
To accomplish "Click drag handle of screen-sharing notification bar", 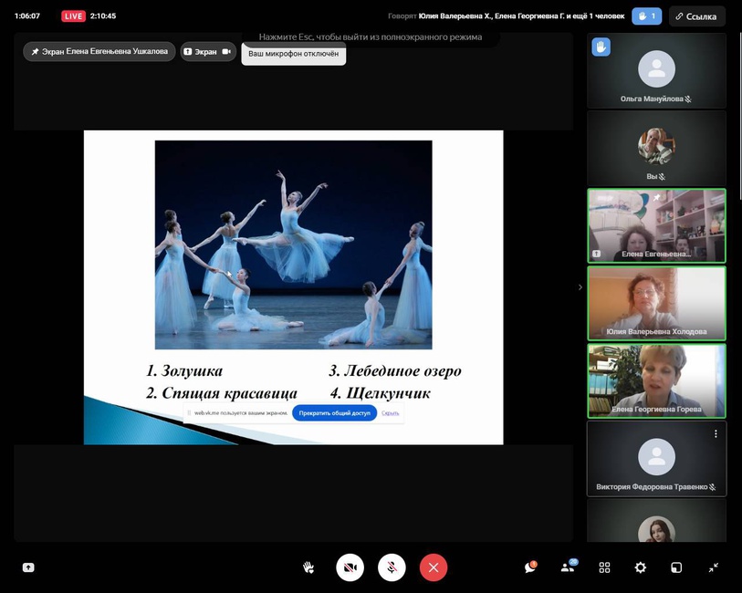I will (x=189, y=413).
